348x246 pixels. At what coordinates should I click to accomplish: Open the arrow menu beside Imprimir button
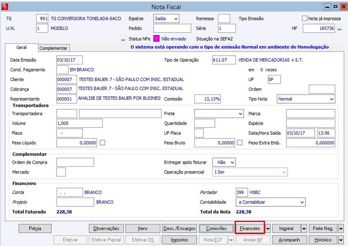pos(304,229)
